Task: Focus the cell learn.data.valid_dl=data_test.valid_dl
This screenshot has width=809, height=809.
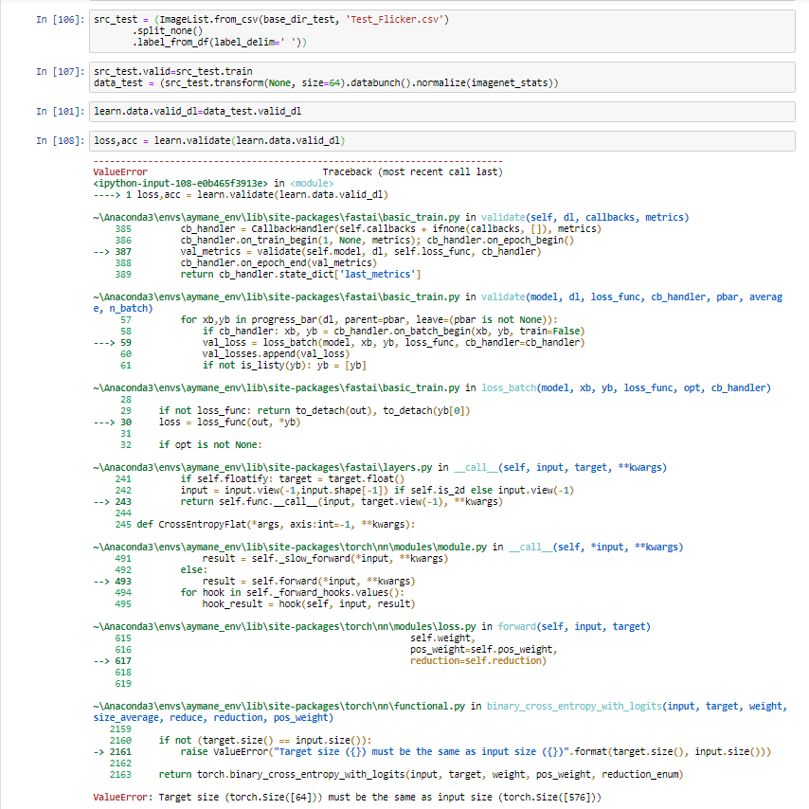Action: coord(441,112)
